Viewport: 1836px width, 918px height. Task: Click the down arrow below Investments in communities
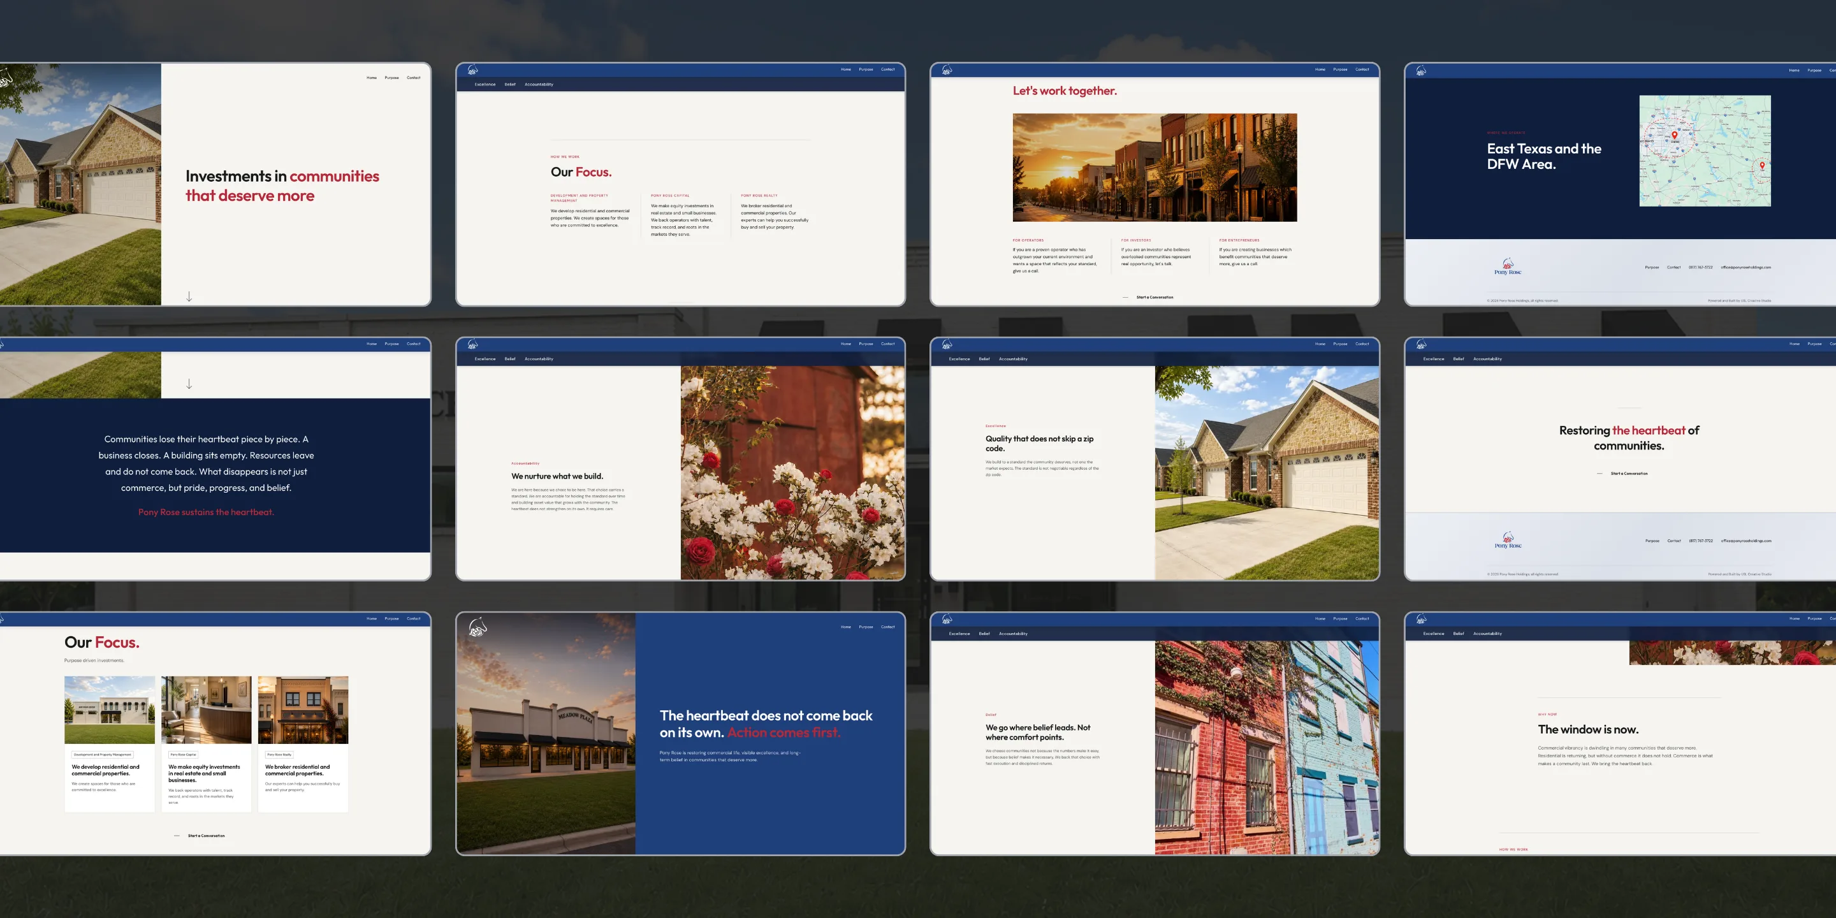click(189, 296)
